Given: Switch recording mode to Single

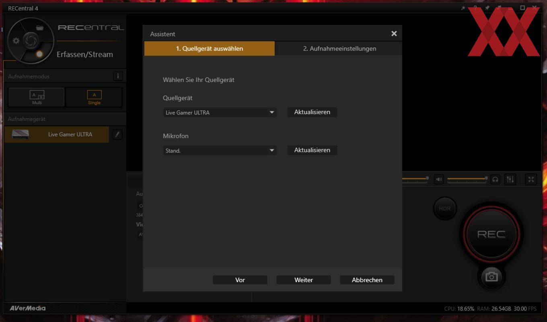Looking at the screenshot, I should 94,97.
